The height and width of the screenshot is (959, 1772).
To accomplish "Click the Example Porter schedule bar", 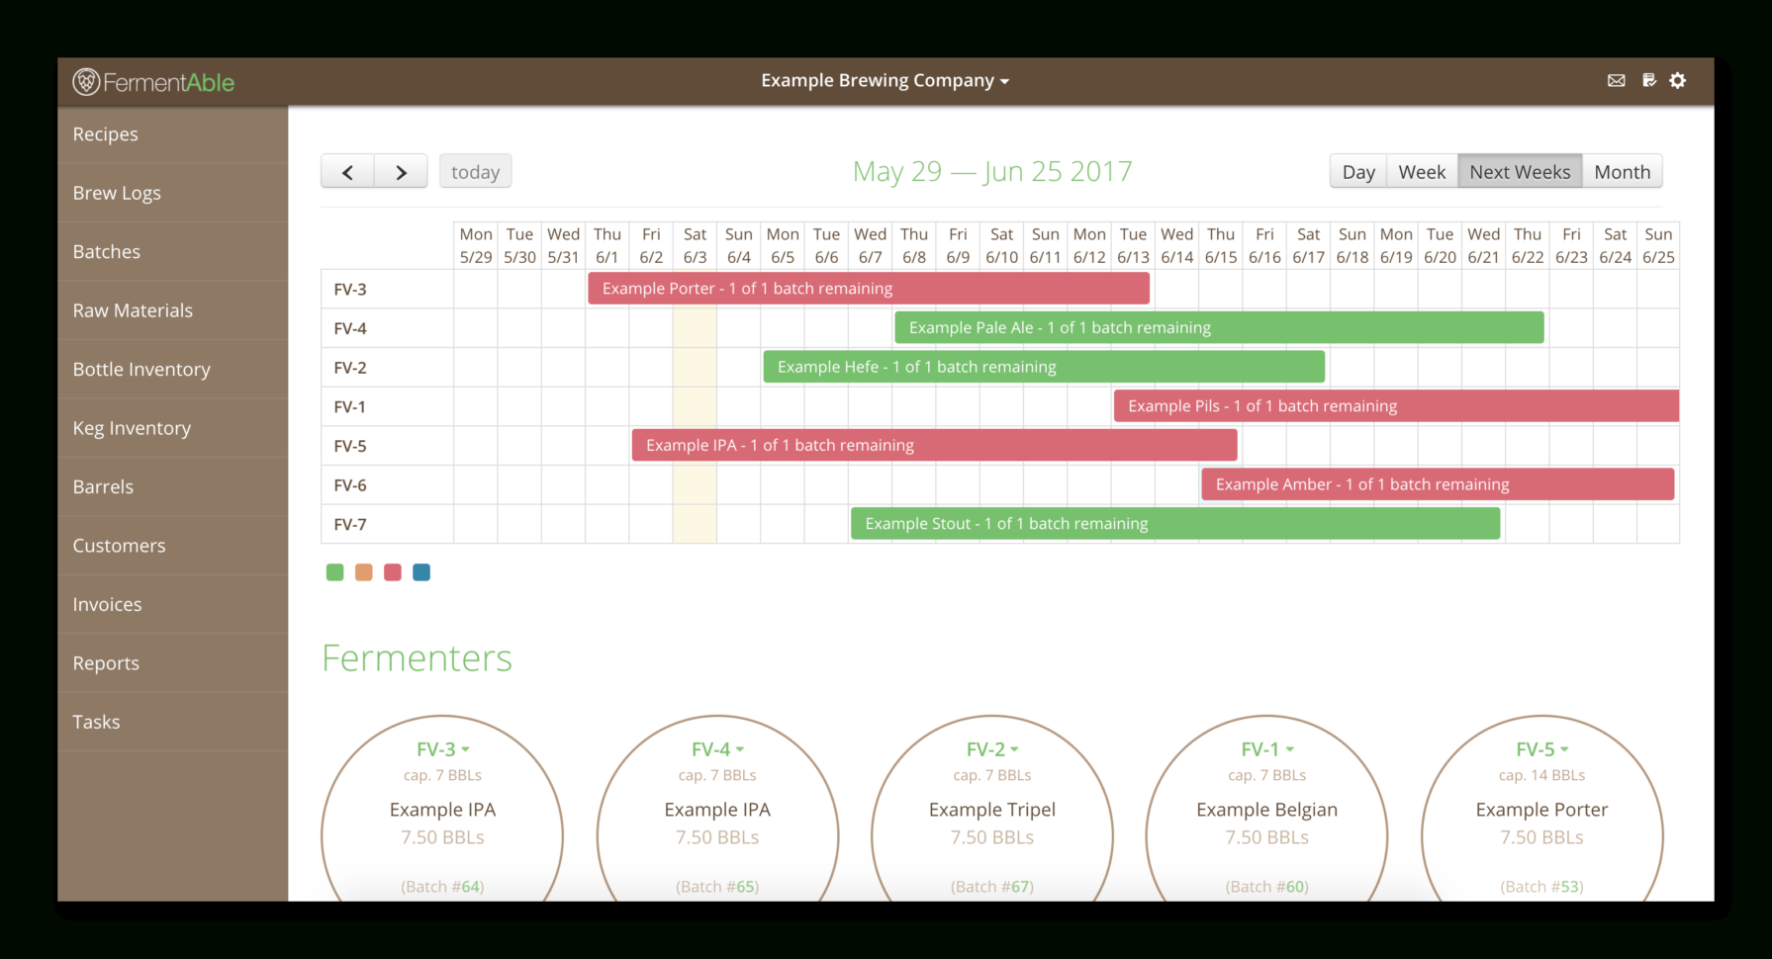I will 868,288.
